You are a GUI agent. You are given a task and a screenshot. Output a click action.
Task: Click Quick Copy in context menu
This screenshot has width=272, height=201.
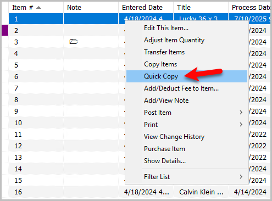tap(187, 76)
